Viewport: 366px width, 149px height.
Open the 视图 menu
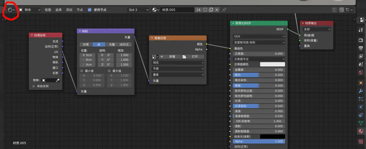click(48, 10)
